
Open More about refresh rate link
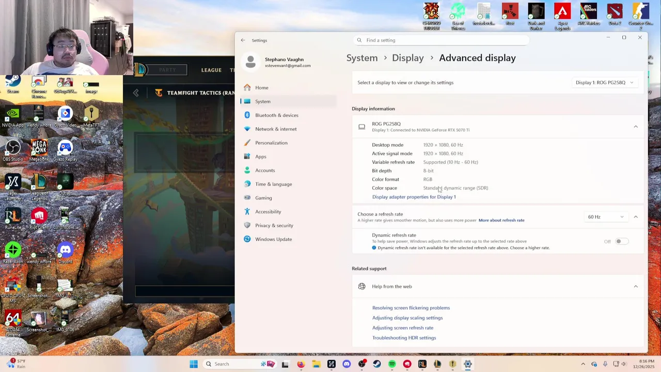[x=501, y=220]
